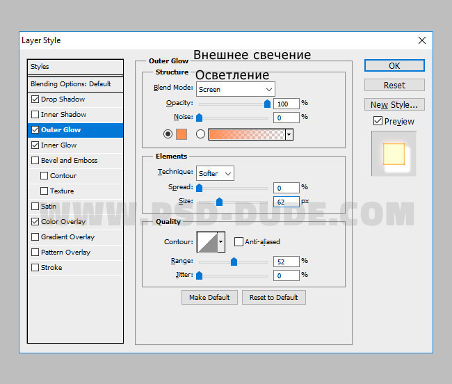452x384 pixels.
Task: Click the orange glow color swatch
Action: point(181,134)
